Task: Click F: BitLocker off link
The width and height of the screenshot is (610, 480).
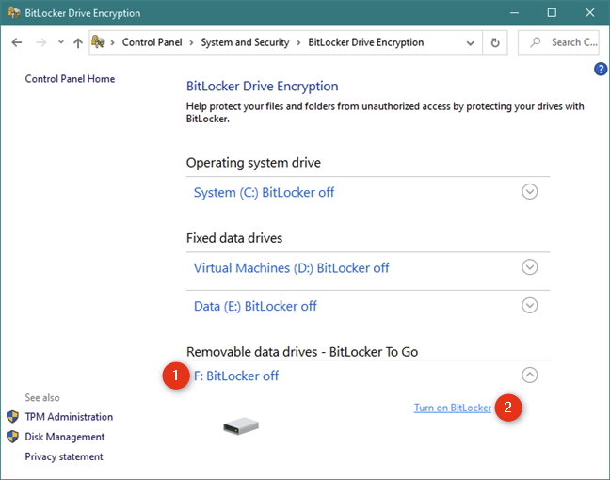Action: tap(236, 376)
